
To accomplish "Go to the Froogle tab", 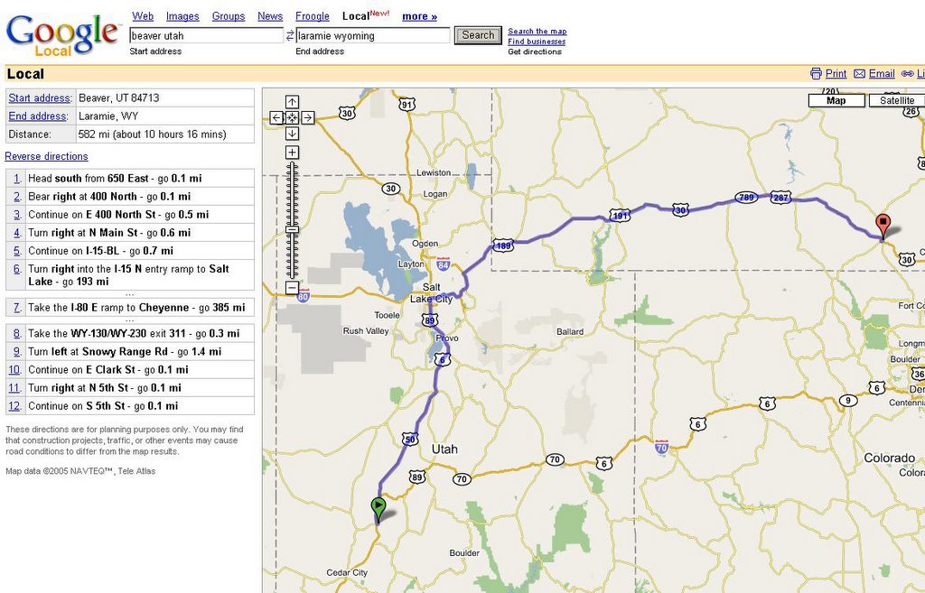I will point(313,16).
